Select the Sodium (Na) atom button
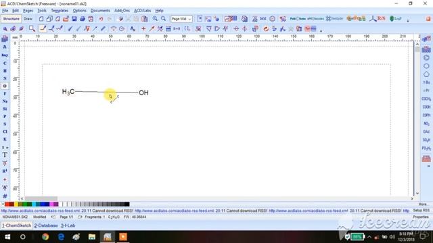 tap(5, 101)
